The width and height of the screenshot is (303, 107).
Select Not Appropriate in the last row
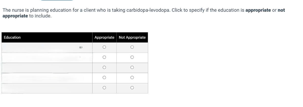coord(132,88)
